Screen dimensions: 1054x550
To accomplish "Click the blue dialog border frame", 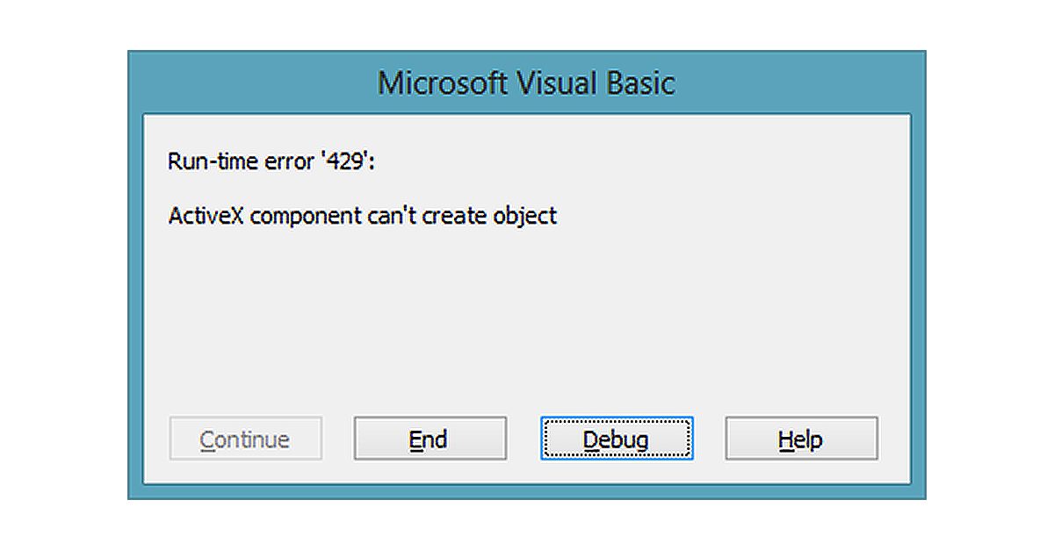I will point(527,496).
